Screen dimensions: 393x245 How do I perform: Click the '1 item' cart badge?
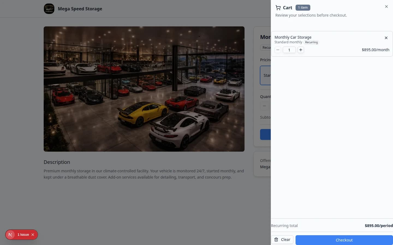[303, 8]
